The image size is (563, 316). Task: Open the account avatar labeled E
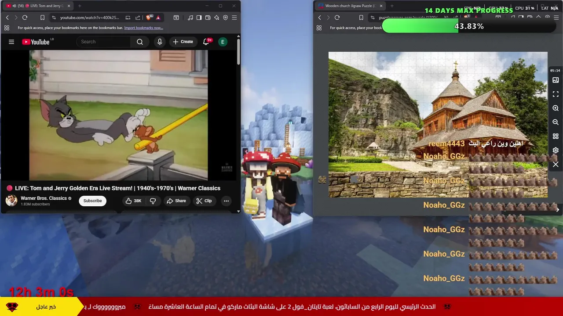tap(223, 42)
